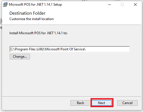Screen dimensions: 143x112
Task: Click the grayed-out maximize button
Action: click(x=122, y=5)
